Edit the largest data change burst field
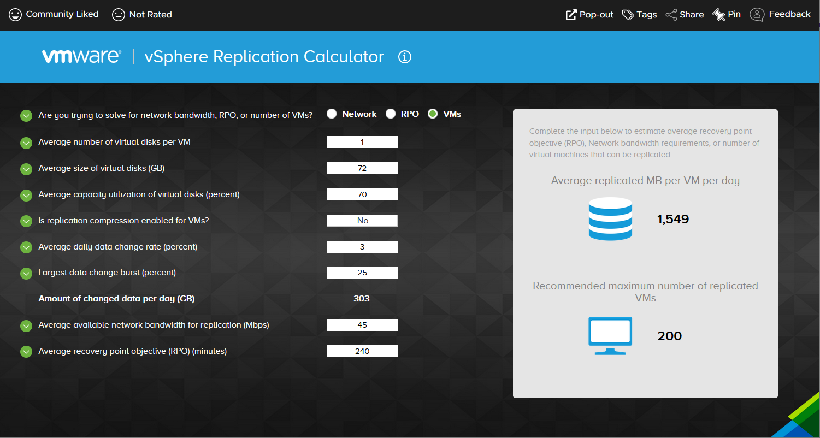The height and width of the screenshot is (438, 820). pos(362,273)
